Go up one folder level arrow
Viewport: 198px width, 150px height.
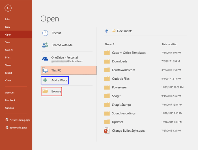[107, 31]
